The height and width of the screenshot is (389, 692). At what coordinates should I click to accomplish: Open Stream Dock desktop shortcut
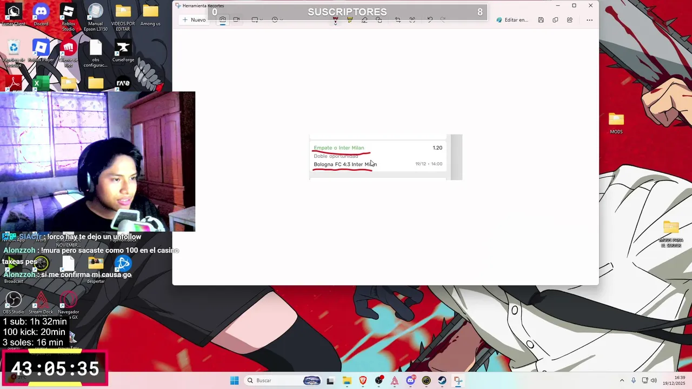click(41, 303)
